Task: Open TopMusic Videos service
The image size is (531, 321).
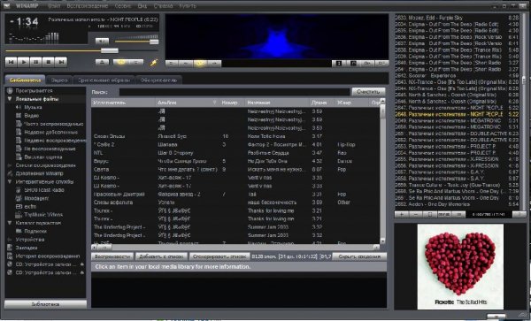Action: (x=43, y=215)
